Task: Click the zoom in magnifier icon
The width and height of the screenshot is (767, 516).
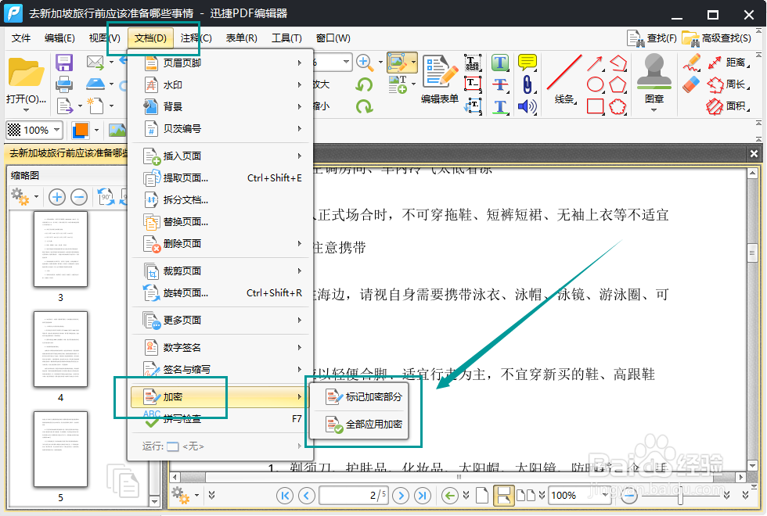Action: pyautogui.click(x=364, y=62)
